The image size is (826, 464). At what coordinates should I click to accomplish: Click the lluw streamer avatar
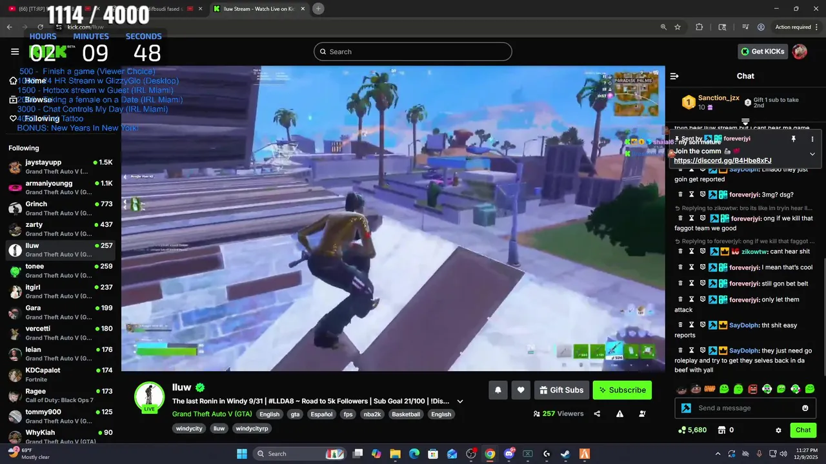149,397
